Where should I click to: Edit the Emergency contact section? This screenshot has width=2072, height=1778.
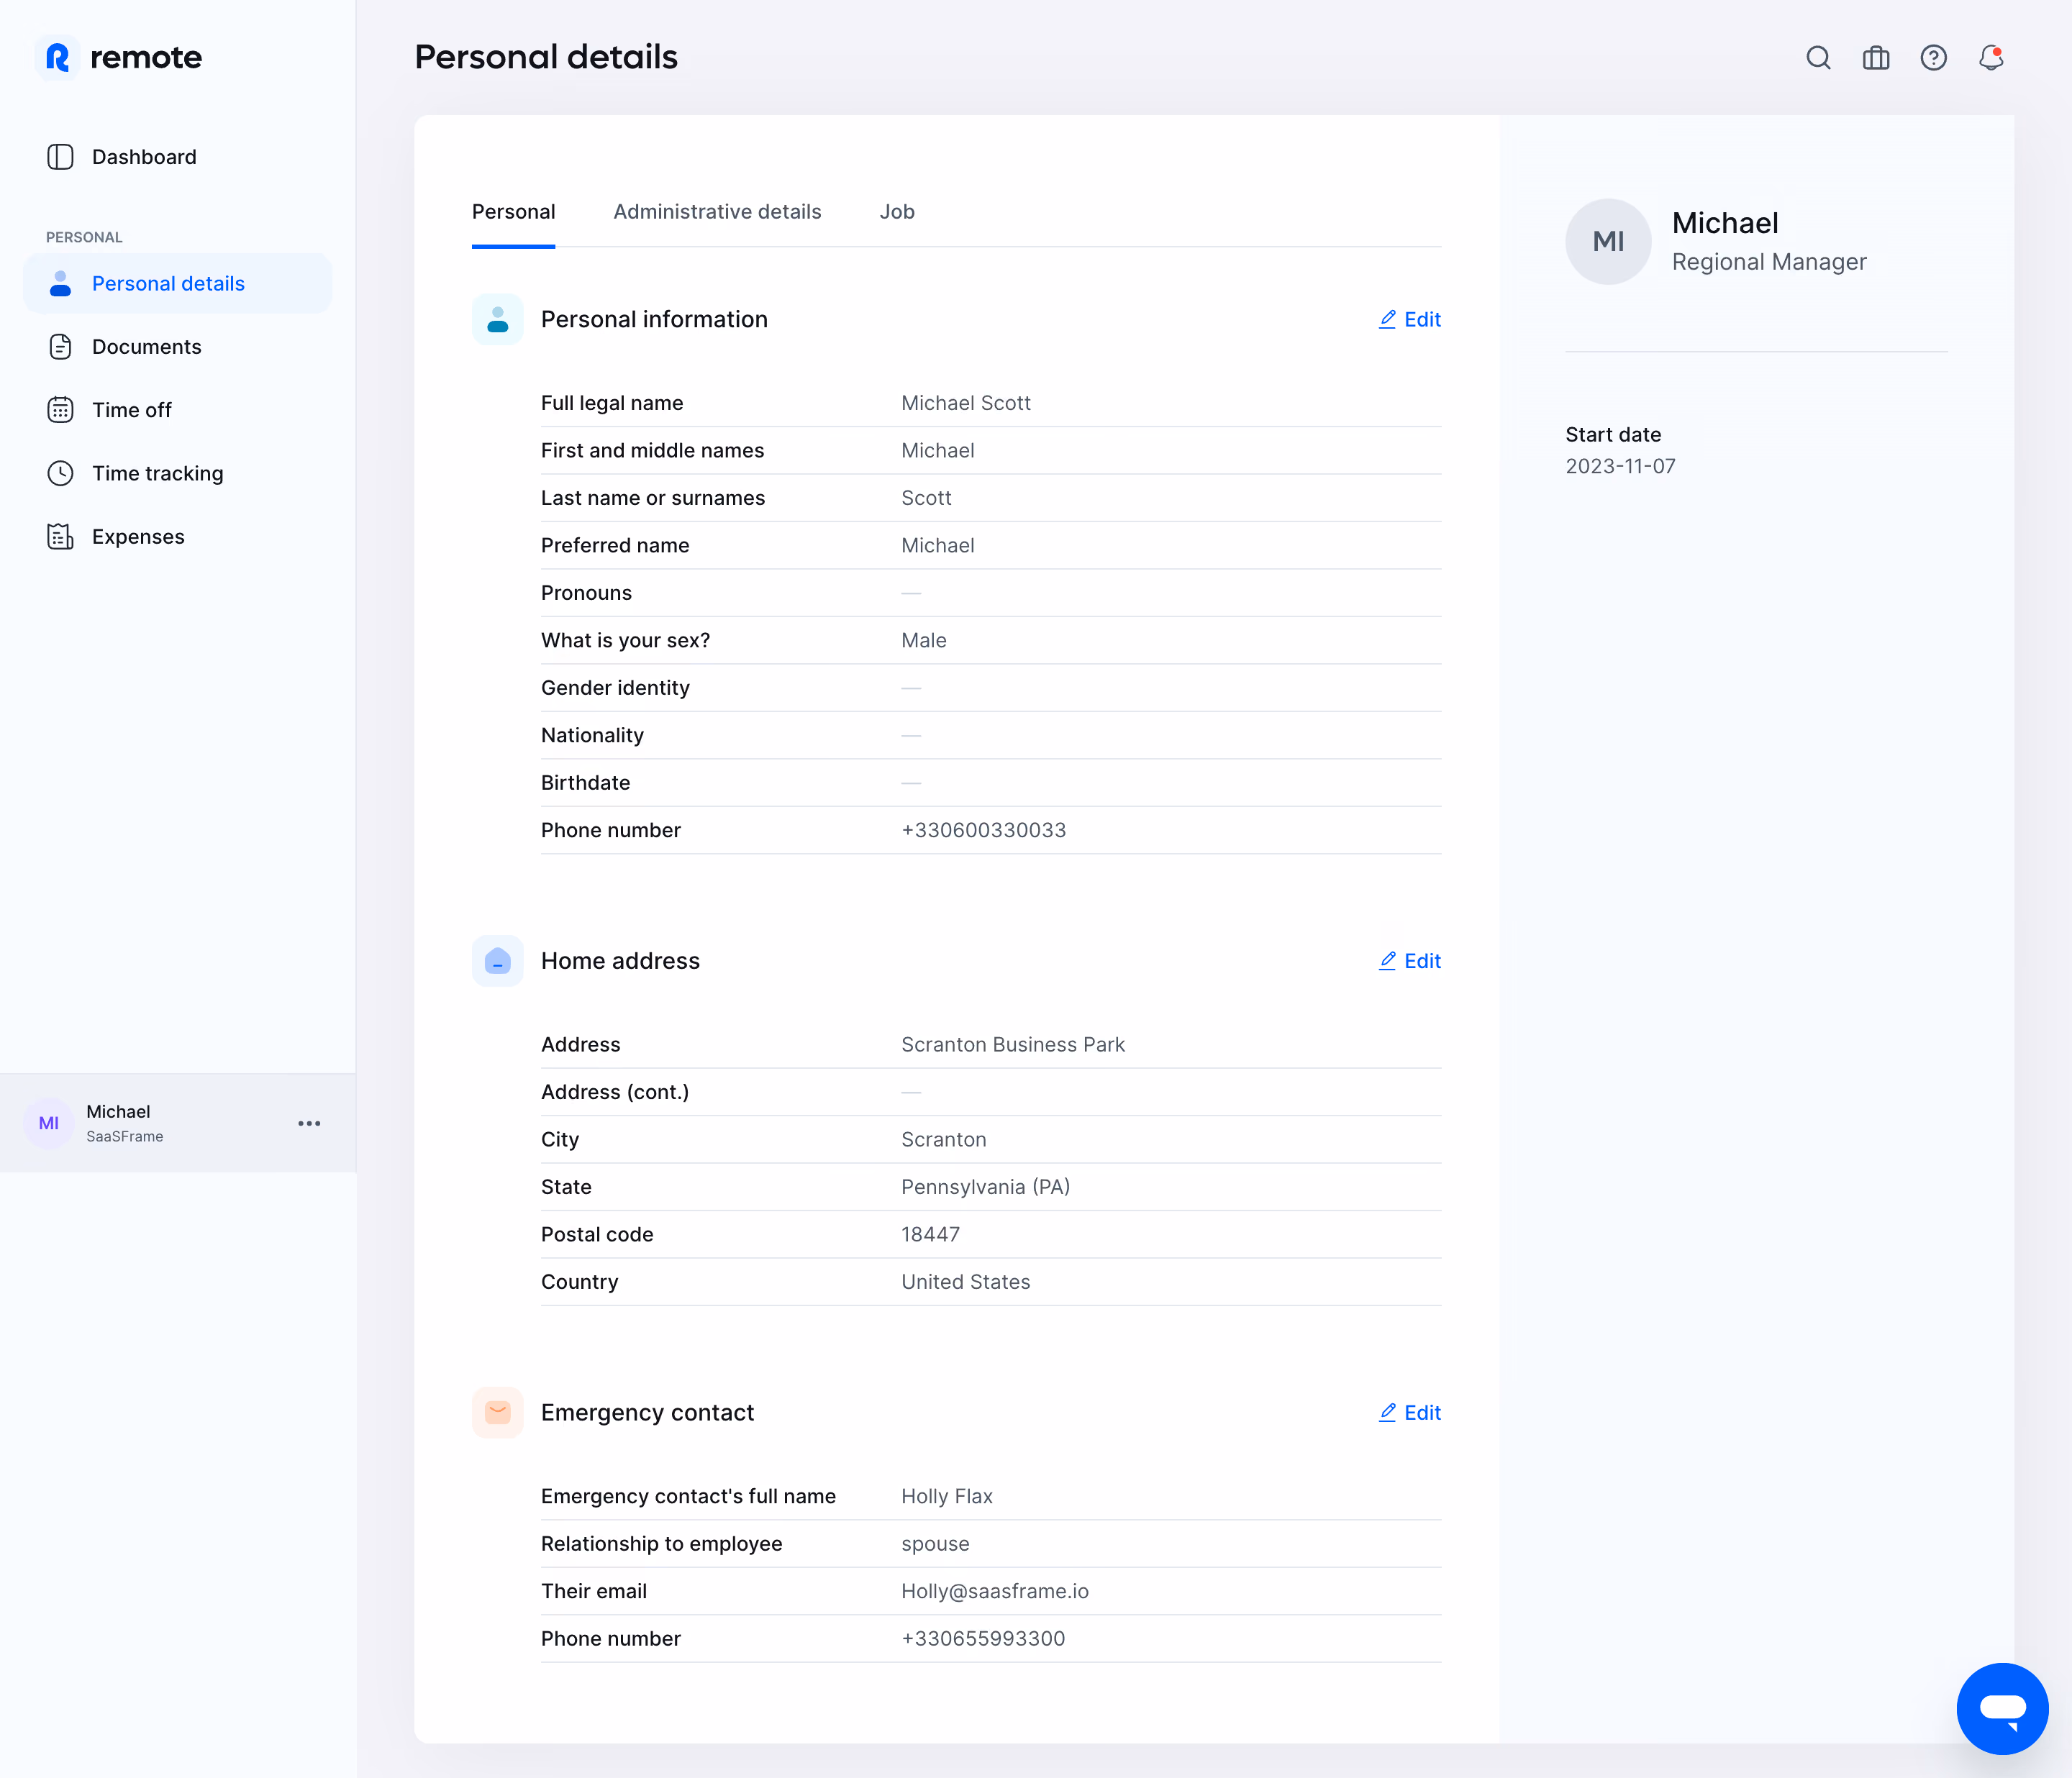(x=1410, y=1413)
